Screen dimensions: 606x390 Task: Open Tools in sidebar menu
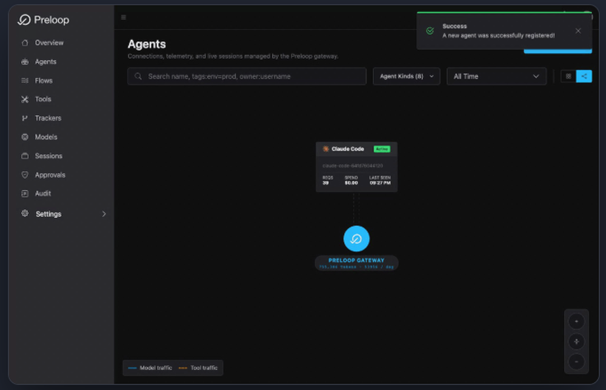click(x=43, y=99)
